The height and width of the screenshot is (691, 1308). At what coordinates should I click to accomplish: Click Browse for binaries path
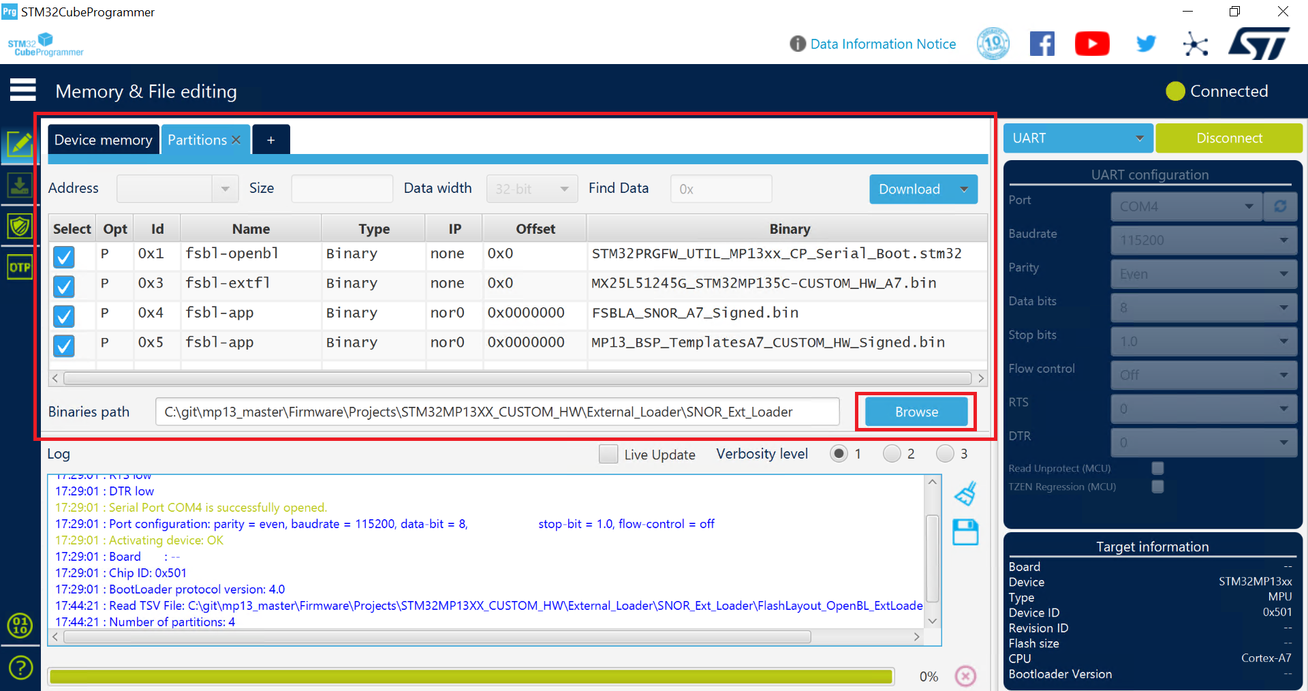916,412
